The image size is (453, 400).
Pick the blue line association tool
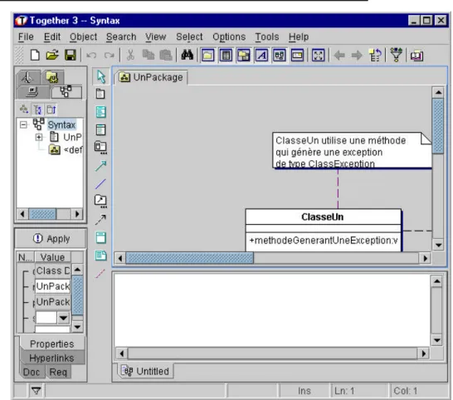pyautogui.click(x=100, y=183)
